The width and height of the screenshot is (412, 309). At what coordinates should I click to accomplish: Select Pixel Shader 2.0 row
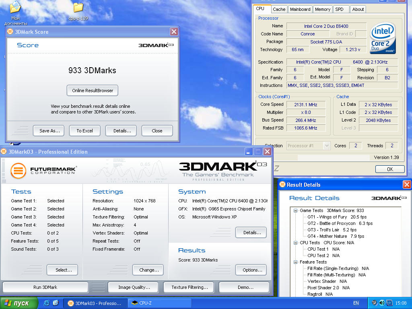tap(328, 288)
